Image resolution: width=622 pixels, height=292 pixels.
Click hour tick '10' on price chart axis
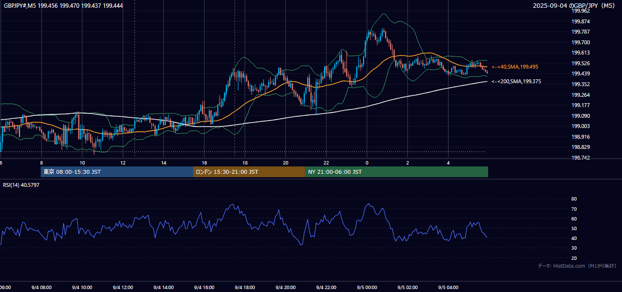point(82,163)
